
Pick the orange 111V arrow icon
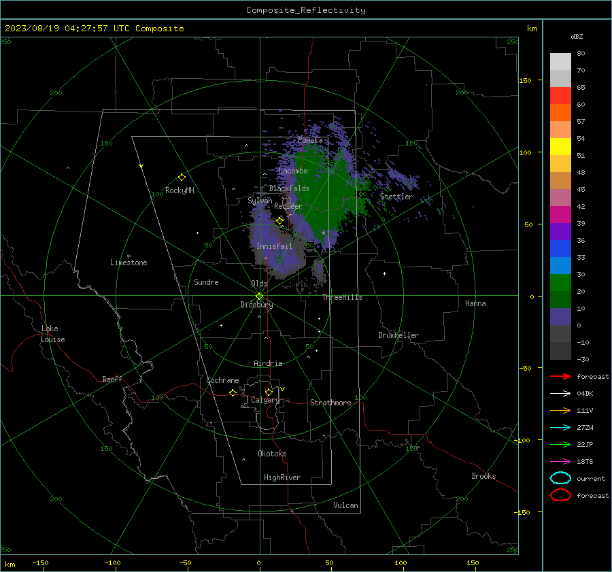pos(560,410)
